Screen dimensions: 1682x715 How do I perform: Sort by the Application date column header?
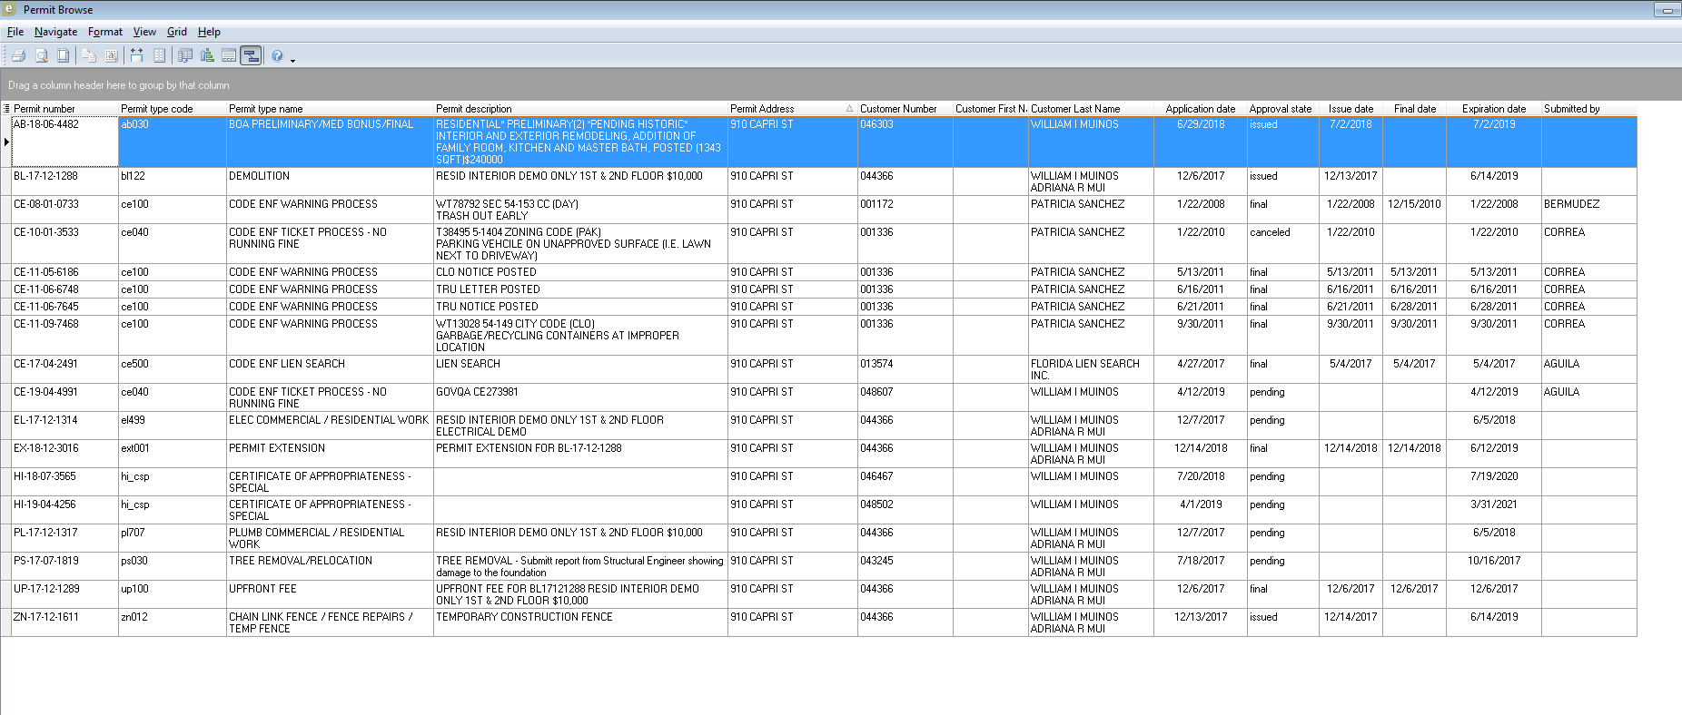point(1200,109)
